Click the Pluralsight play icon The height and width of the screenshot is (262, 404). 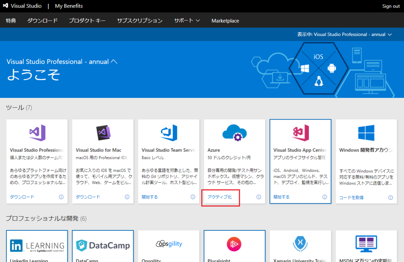[x=234, y=244]
